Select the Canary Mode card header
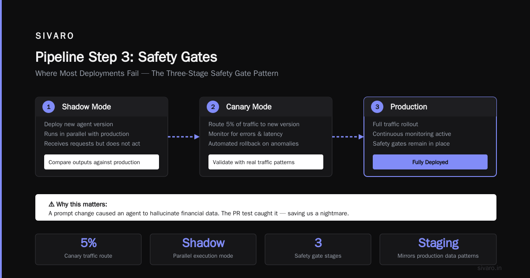The width and height of the screenshot is (530, 278). [x=266, y=107]
